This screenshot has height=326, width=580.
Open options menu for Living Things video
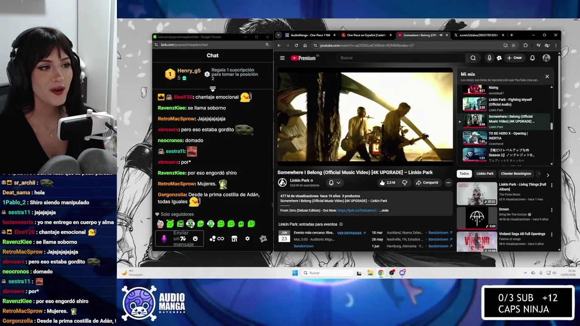point(551,185)
